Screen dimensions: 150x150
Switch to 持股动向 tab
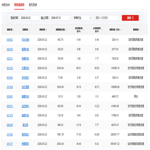point(6,5)
